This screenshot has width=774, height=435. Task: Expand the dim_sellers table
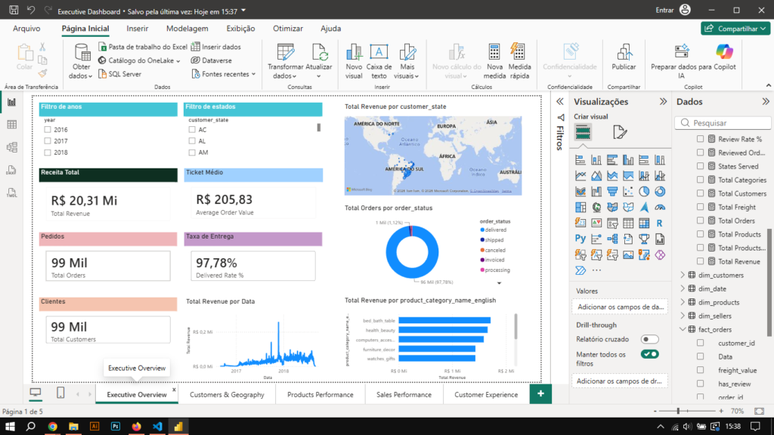pos(683,316)
